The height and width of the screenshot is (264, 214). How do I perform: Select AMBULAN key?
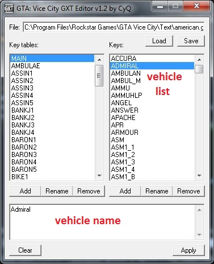tap(152, 73)
